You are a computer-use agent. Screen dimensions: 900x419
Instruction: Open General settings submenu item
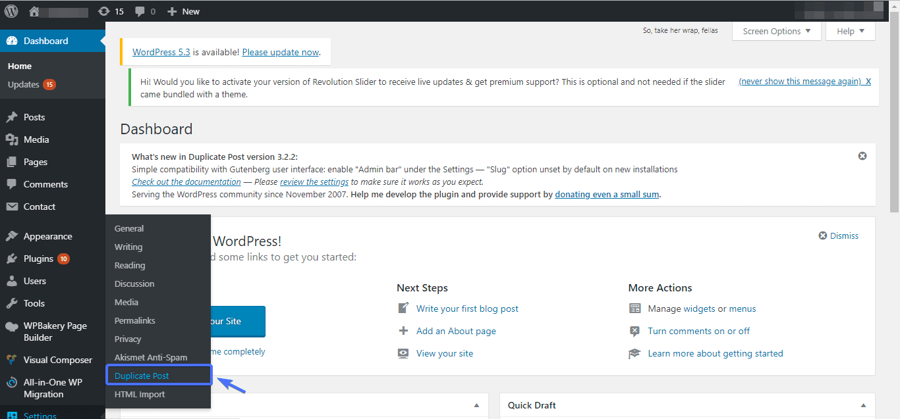tap(129, 228)
